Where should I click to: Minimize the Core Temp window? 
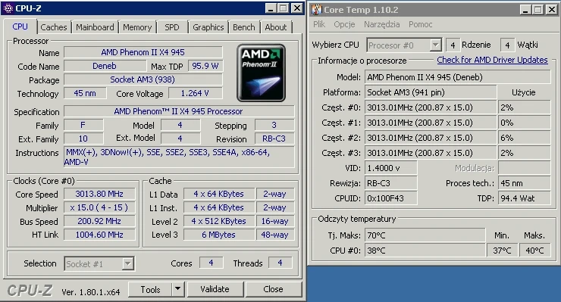pos(525,10)
